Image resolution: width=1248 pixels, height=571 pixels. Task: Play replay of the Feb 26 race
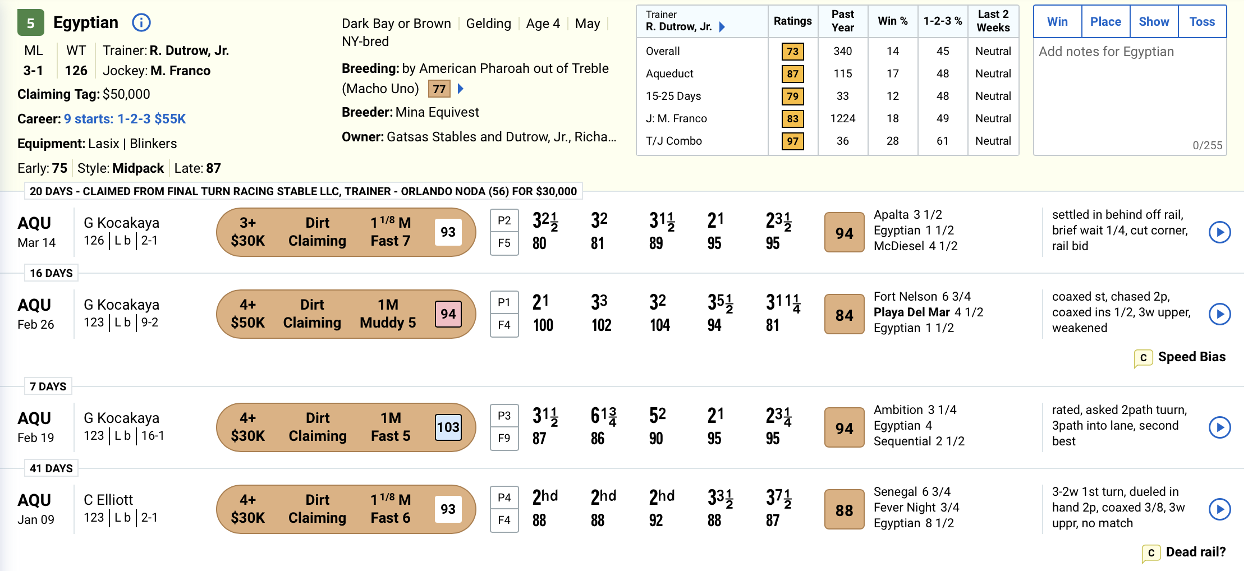[x=1219, y=314]
